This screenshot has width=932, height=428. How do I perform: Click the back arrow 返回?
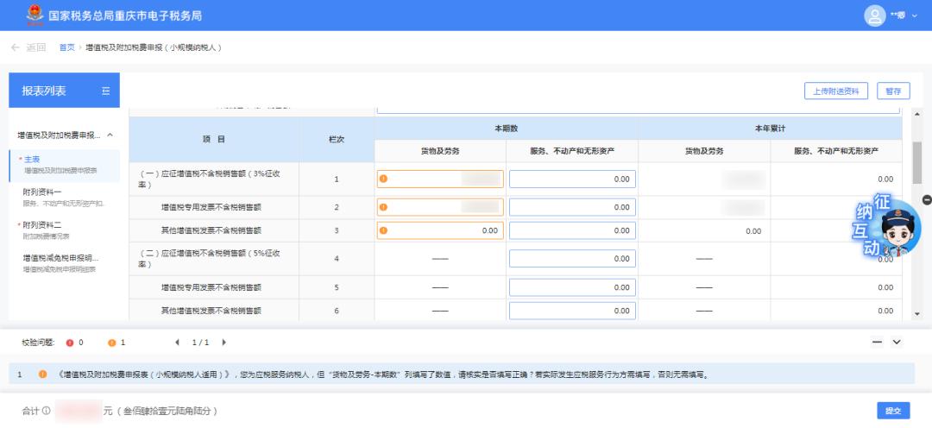28,47
